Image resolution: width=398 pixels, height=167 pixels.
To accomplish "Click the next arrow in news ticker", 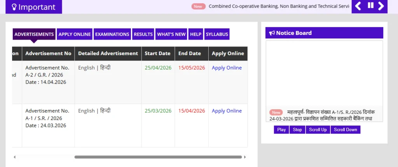I will point(381,5).
